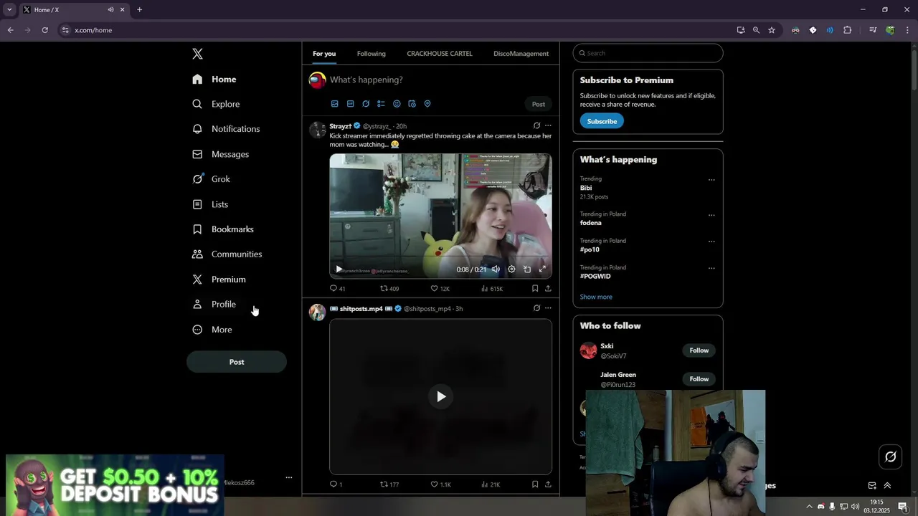Image resolution: width=918 pixels, height=516 pixels.
Task: Open options for Bibi trend
Action: (x=711, y=180)
